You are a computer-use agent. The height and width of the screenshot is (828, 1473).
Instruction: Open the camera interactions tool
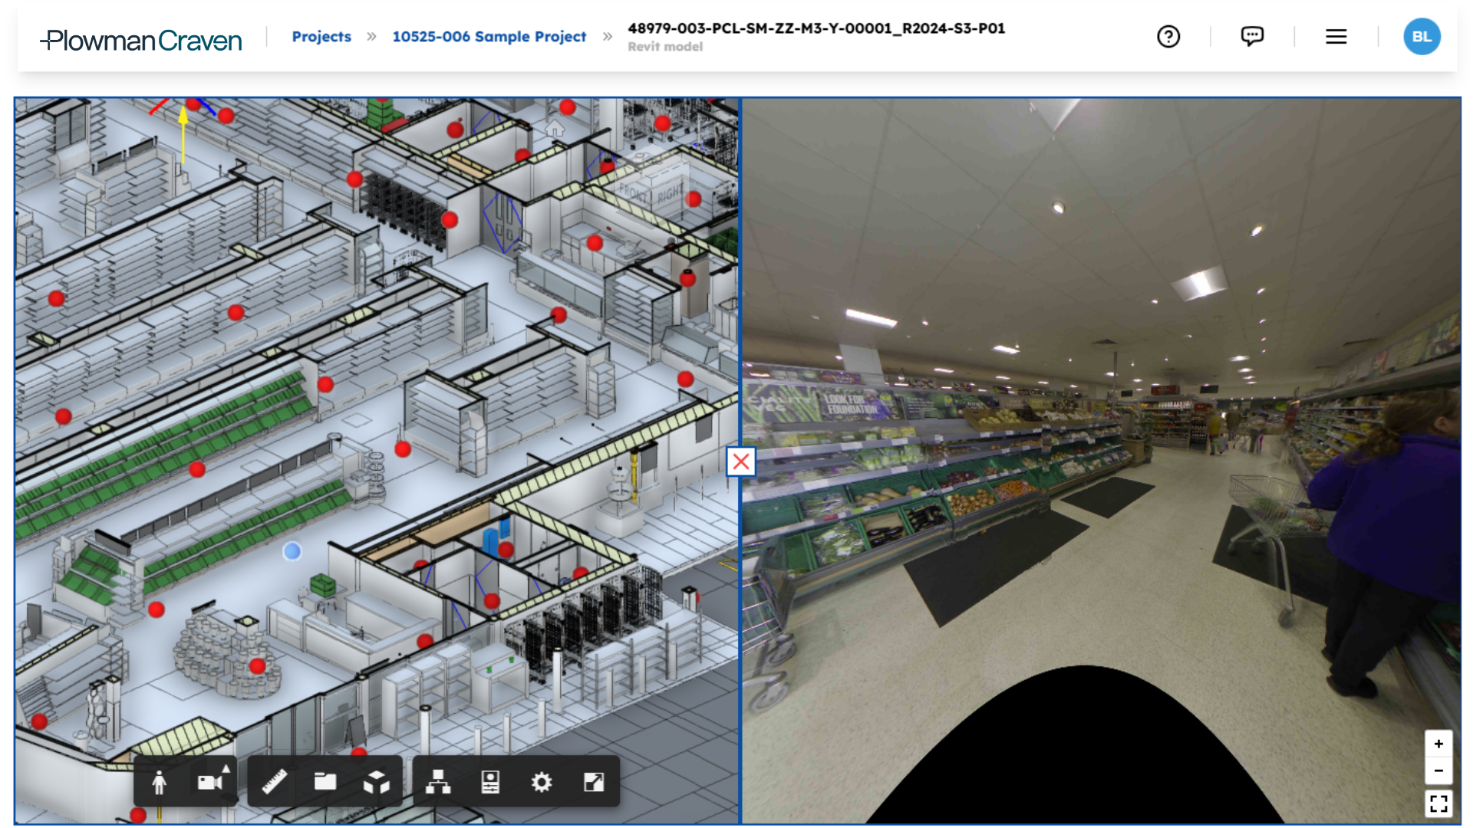(211, 782)
